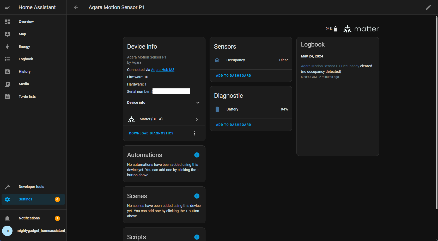Follow the Aqara Hub M3 link
This screenshot has width=438, height=241.
tap(163, 70)
